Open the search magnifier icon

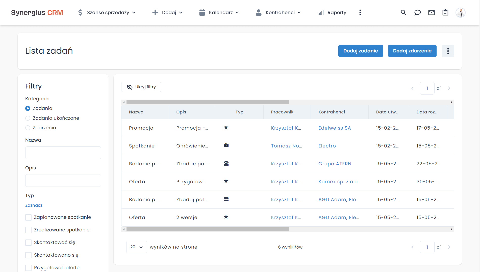click(403, 13)
